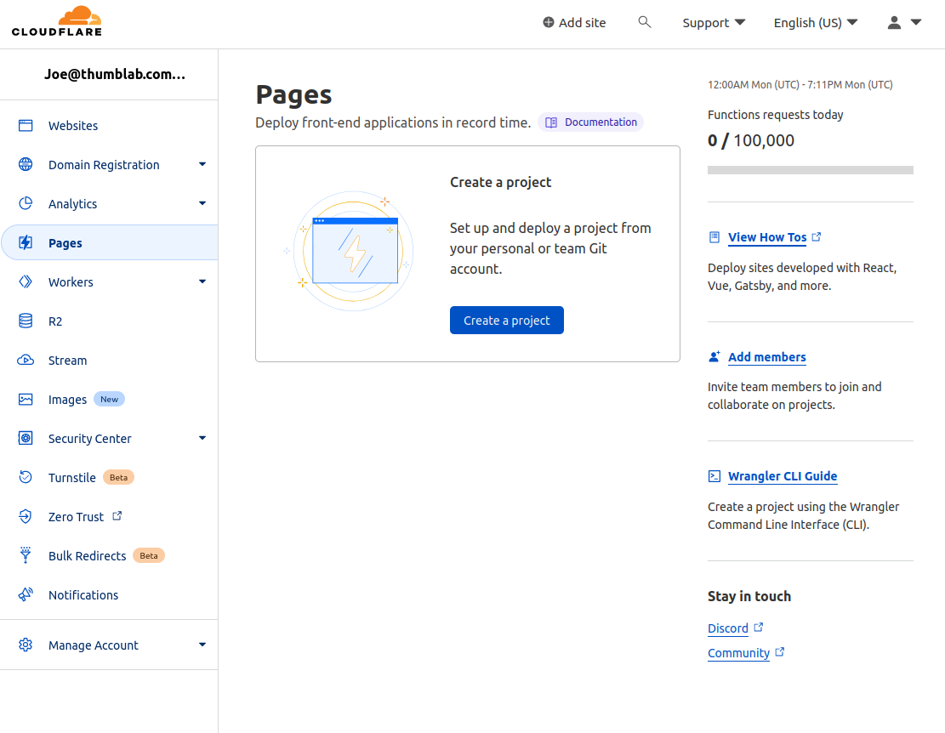Click external link icon next to Discord
945x733 pixels.
click(759, 627)
